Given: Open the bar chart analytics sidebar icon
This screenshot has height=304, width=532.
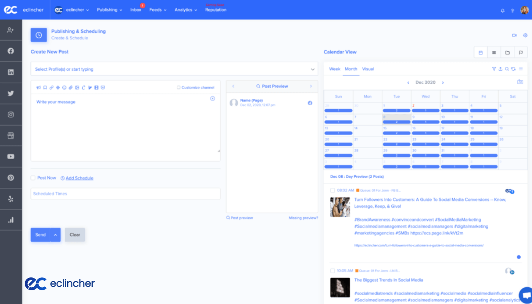Looking at the screenshot, I should tap(11, 220).
